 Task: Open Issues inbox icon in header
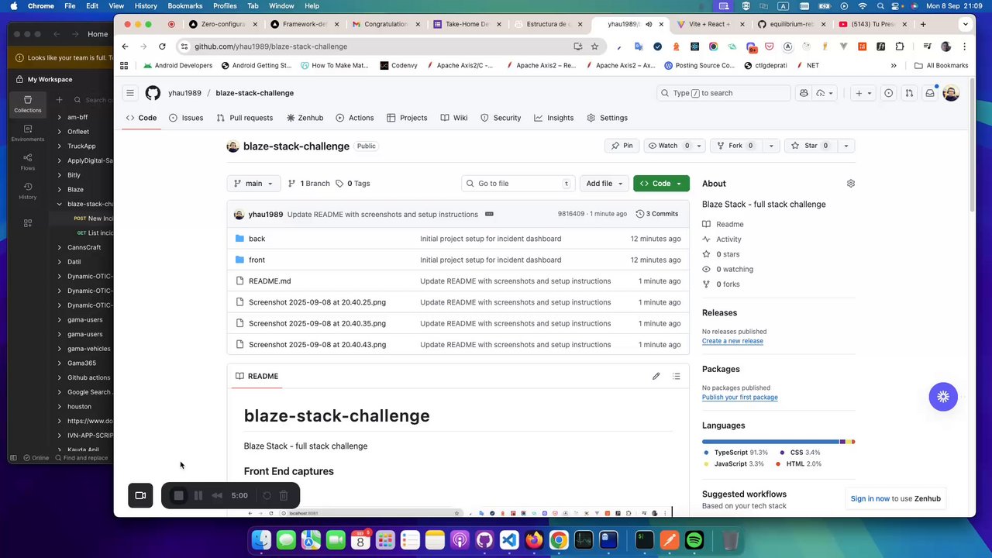[x=889, y=93]
